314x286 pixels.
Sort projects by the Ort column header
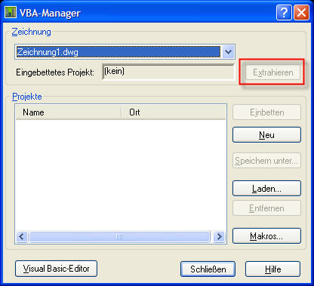click(174, 112)
